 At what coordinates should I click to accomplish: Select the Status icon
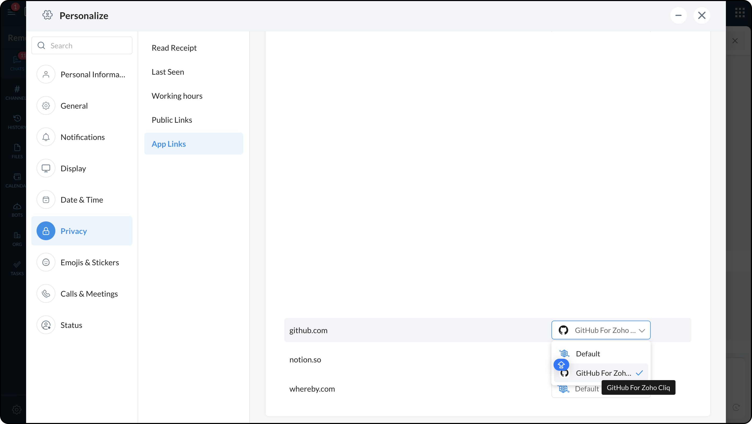(x=46, y=325)
